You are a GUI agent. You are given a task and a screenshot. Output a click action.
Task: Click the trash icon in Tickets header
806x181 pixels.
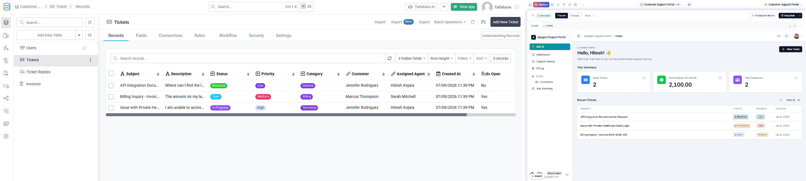473,22
